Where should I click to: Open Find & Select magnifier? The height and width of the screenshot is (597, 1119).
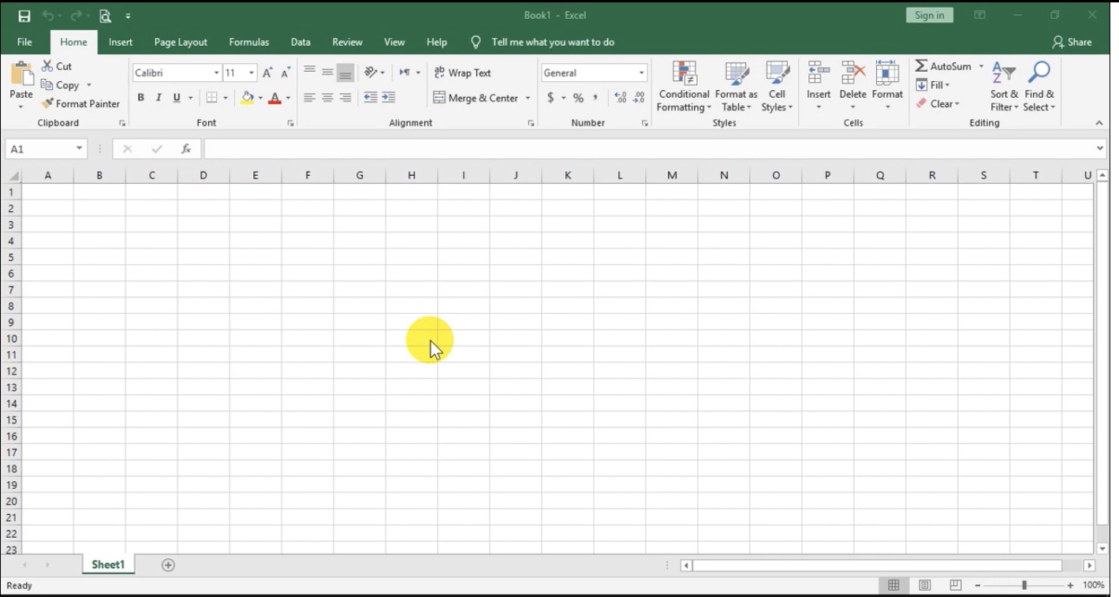(1039, 87)
